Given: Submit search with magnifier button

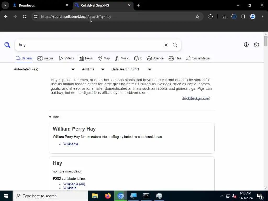Looking at the screenshot, I should point(175,45).
